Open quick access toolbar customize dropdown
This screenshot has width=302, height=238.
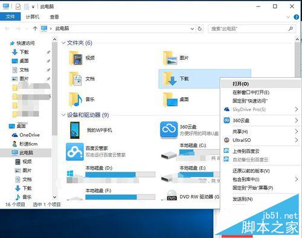(33, 7)
